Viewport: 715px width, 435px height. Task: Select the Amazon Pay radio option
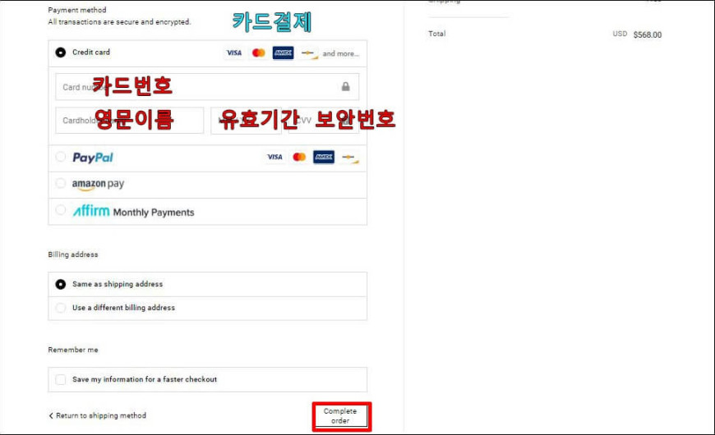(x=60, y=183)
